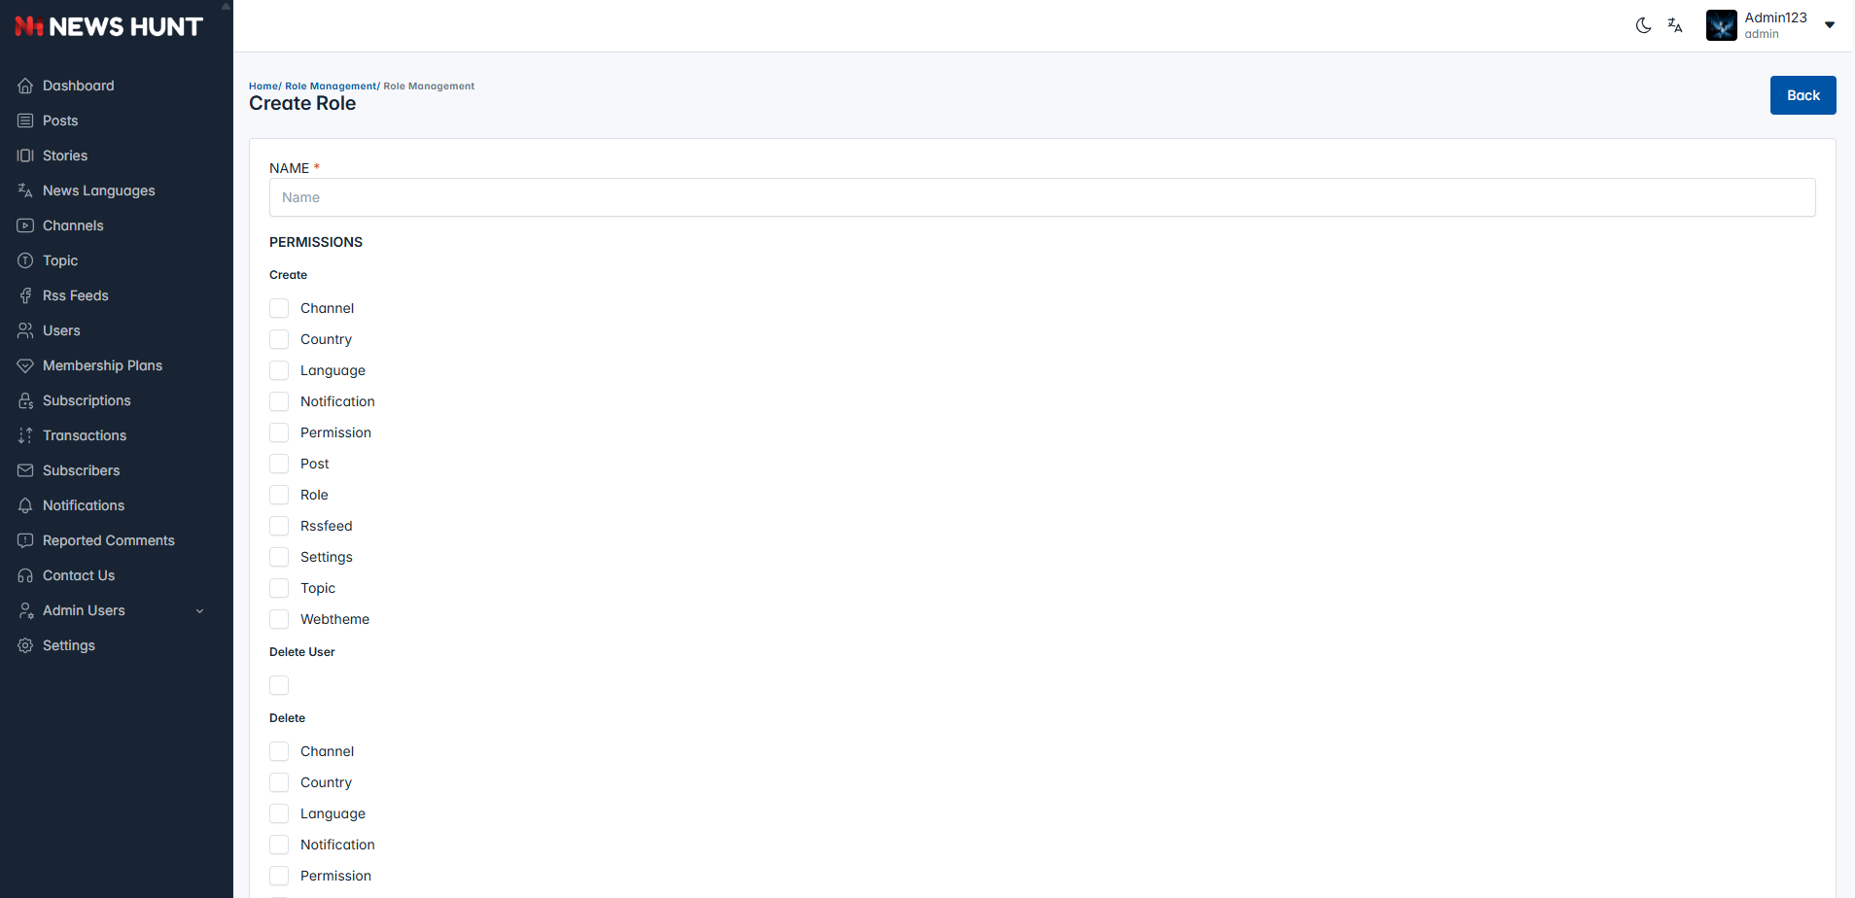The height and width of the screenshot is (898, 1855).
Task: Click the Dashboard home icon in sidebar
Action: [25, 86]
